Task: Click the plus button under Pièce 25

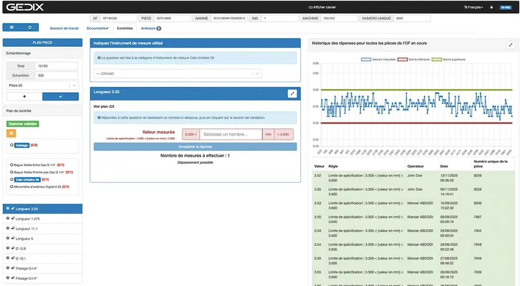Action: (24, 97)
